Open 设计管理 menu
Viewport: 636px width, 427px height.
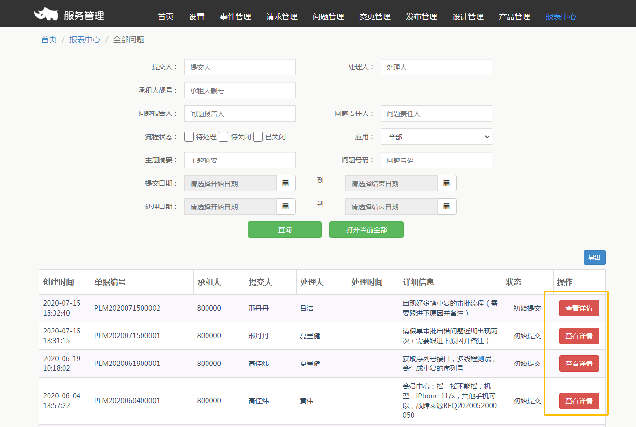(x=468, y=16)
